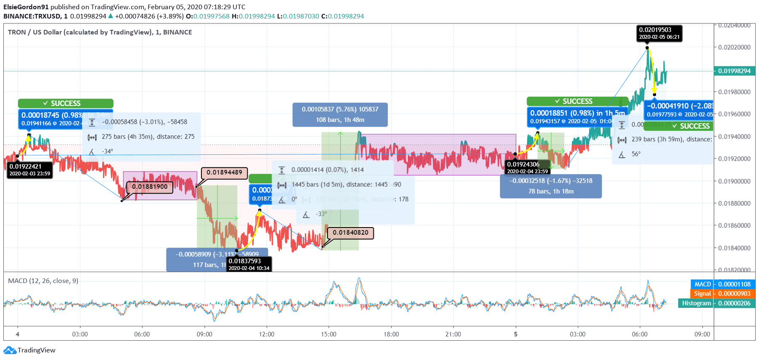The width and height of the screenshot is (759, 360).
Task: Click the TradingView cloud logo icon
Action: point(10,350)
